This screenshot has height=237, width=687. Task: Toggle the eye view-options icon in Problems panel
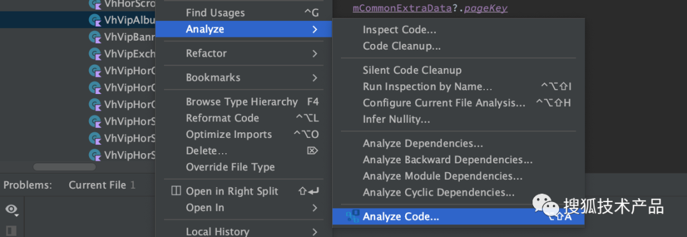click(12, 210)
